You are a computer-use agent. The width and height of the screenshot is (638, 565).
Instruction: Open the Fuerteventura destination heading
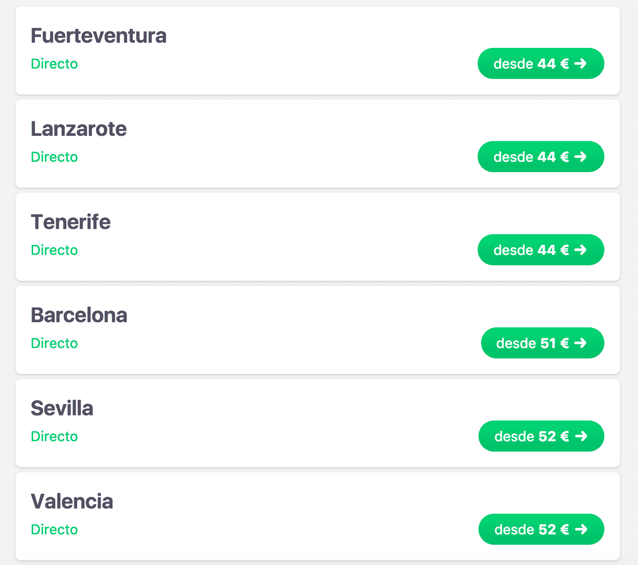pyautogui.click(x=98, y=36)
